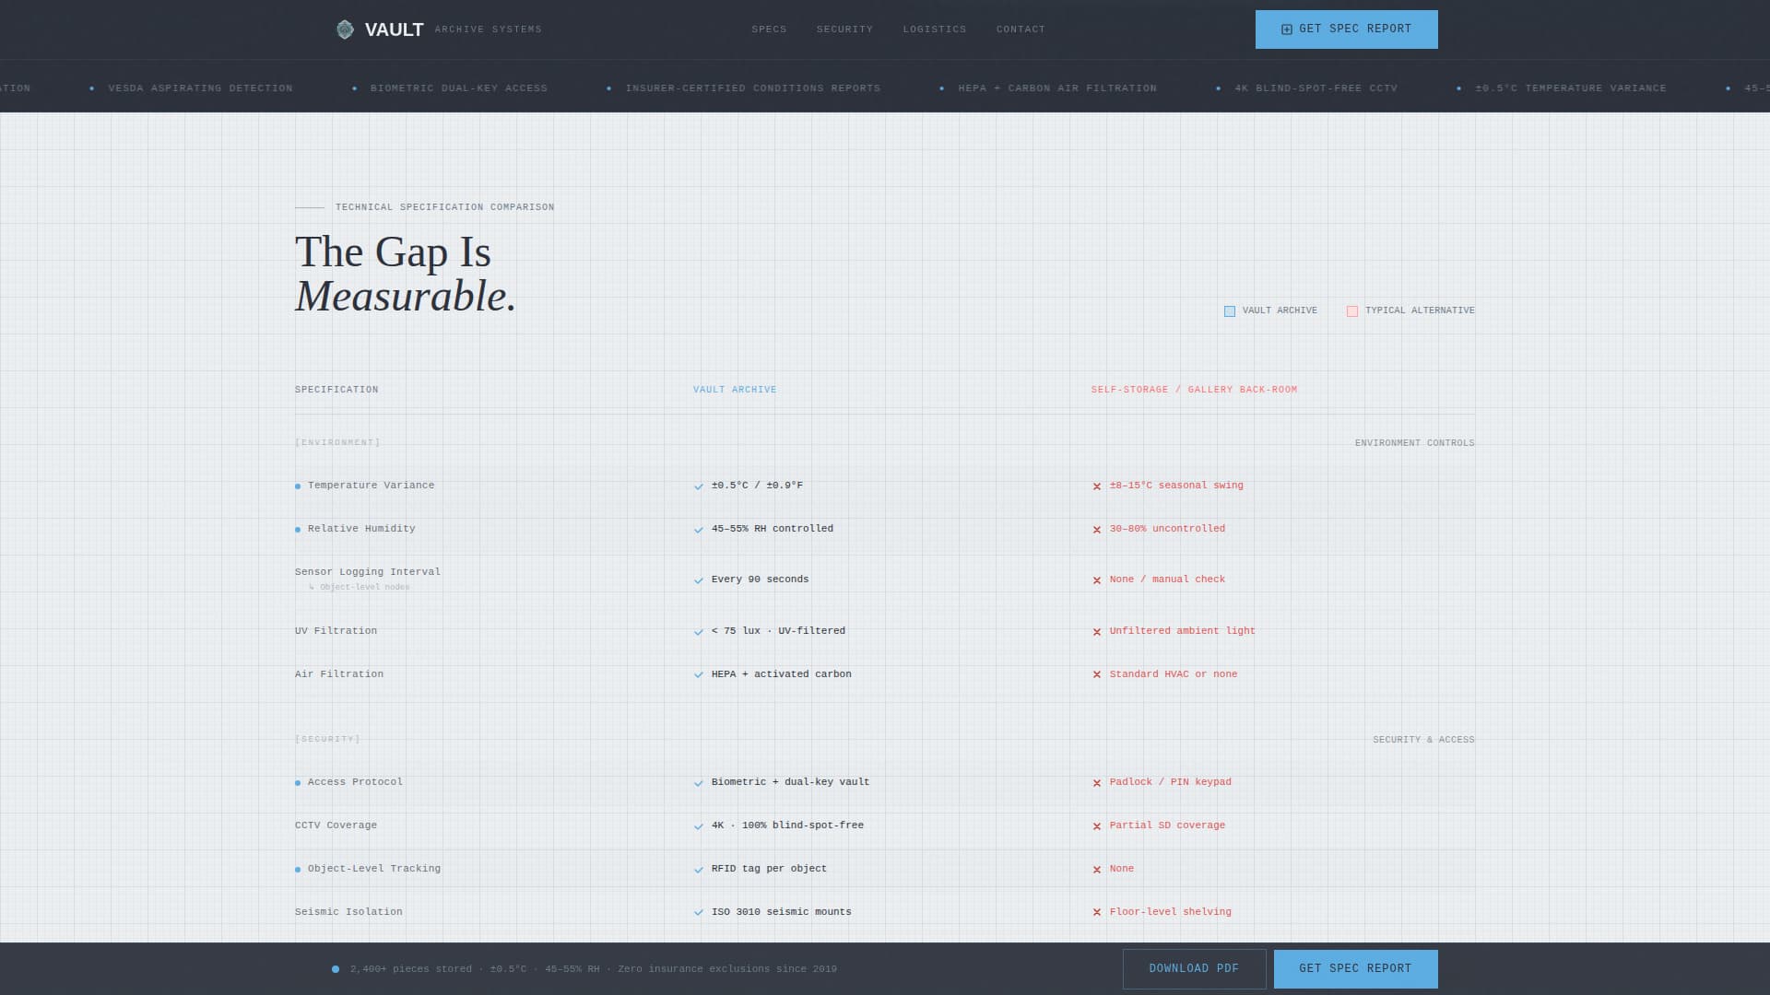This screenshot has height=995, width=1770.
Task: Click the SELF-STORAGE / GALLERY BACK-ROOM column header
Action: click(x=1194, y=390)
